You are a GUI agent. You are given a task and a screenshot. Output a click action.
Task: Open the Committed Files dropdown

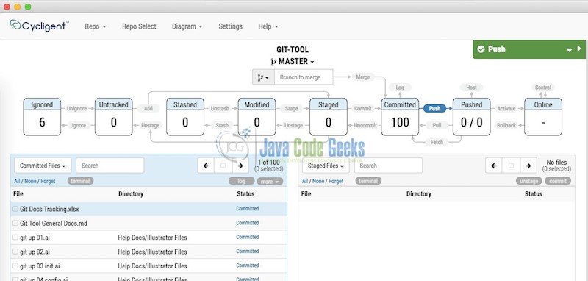(x=43, y=166)
